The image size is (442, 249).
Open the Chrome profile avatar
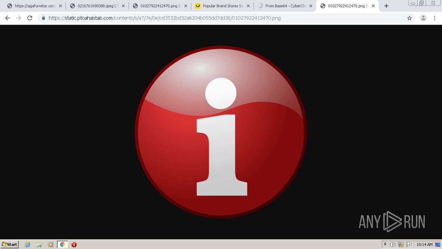point(423,18)
